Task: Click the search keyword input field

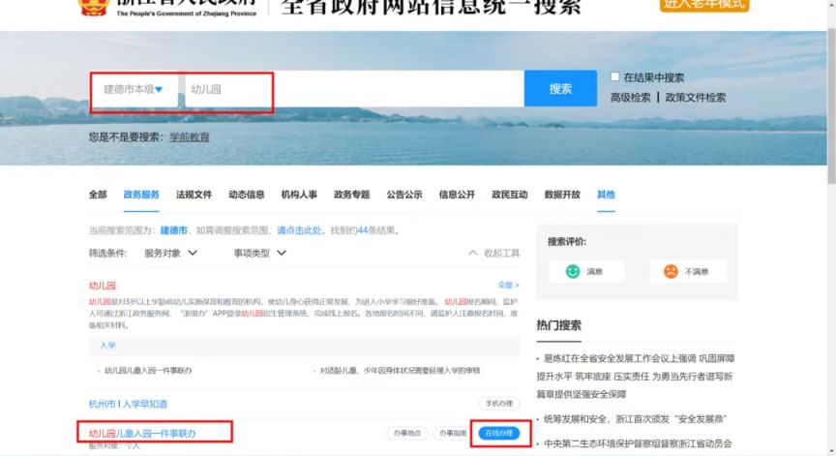Action: coord(354,89)
